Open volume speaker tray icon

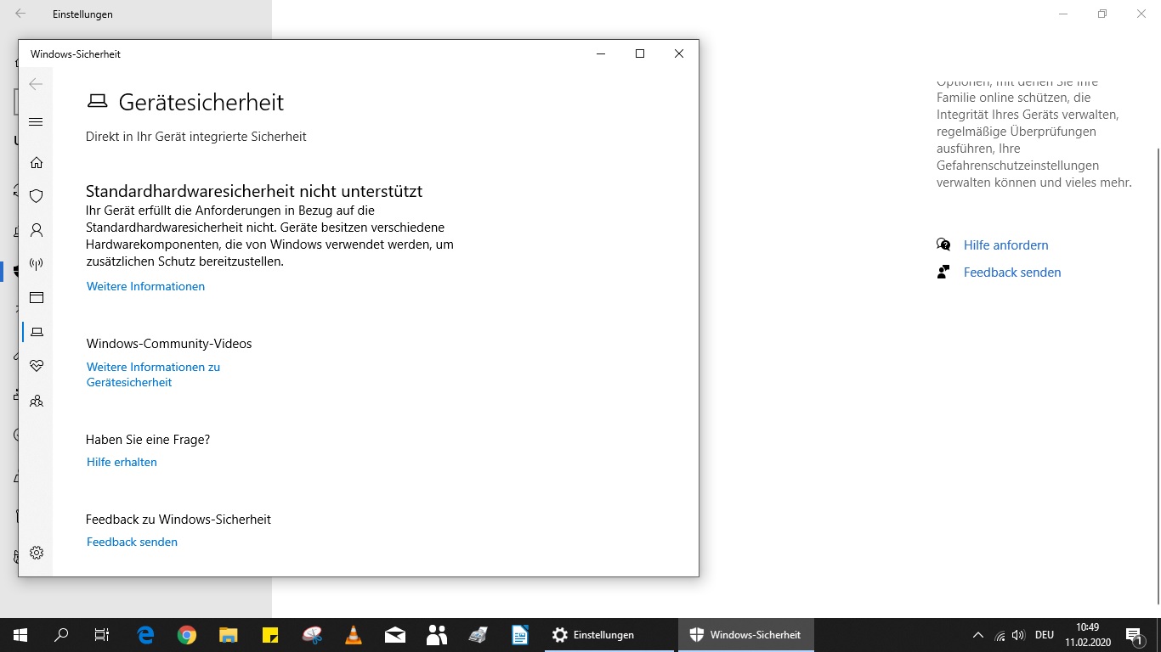click(1018, 635)
